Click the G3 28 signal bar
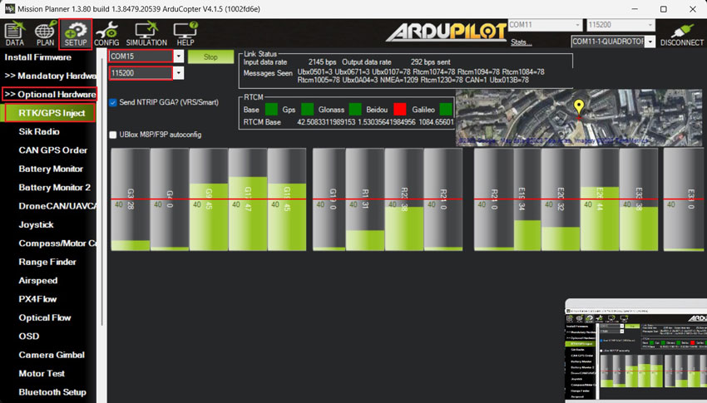 coord(131,199)
